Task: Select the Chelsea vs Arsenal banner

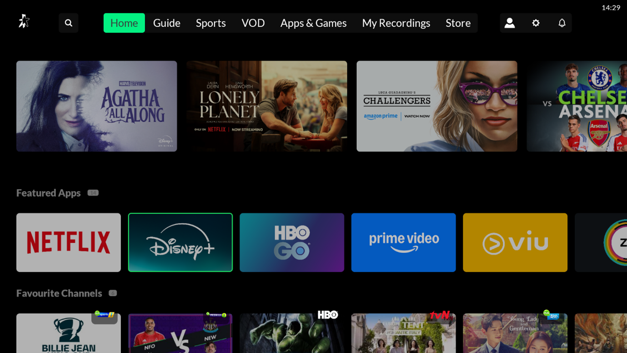Action: point(577,106)
